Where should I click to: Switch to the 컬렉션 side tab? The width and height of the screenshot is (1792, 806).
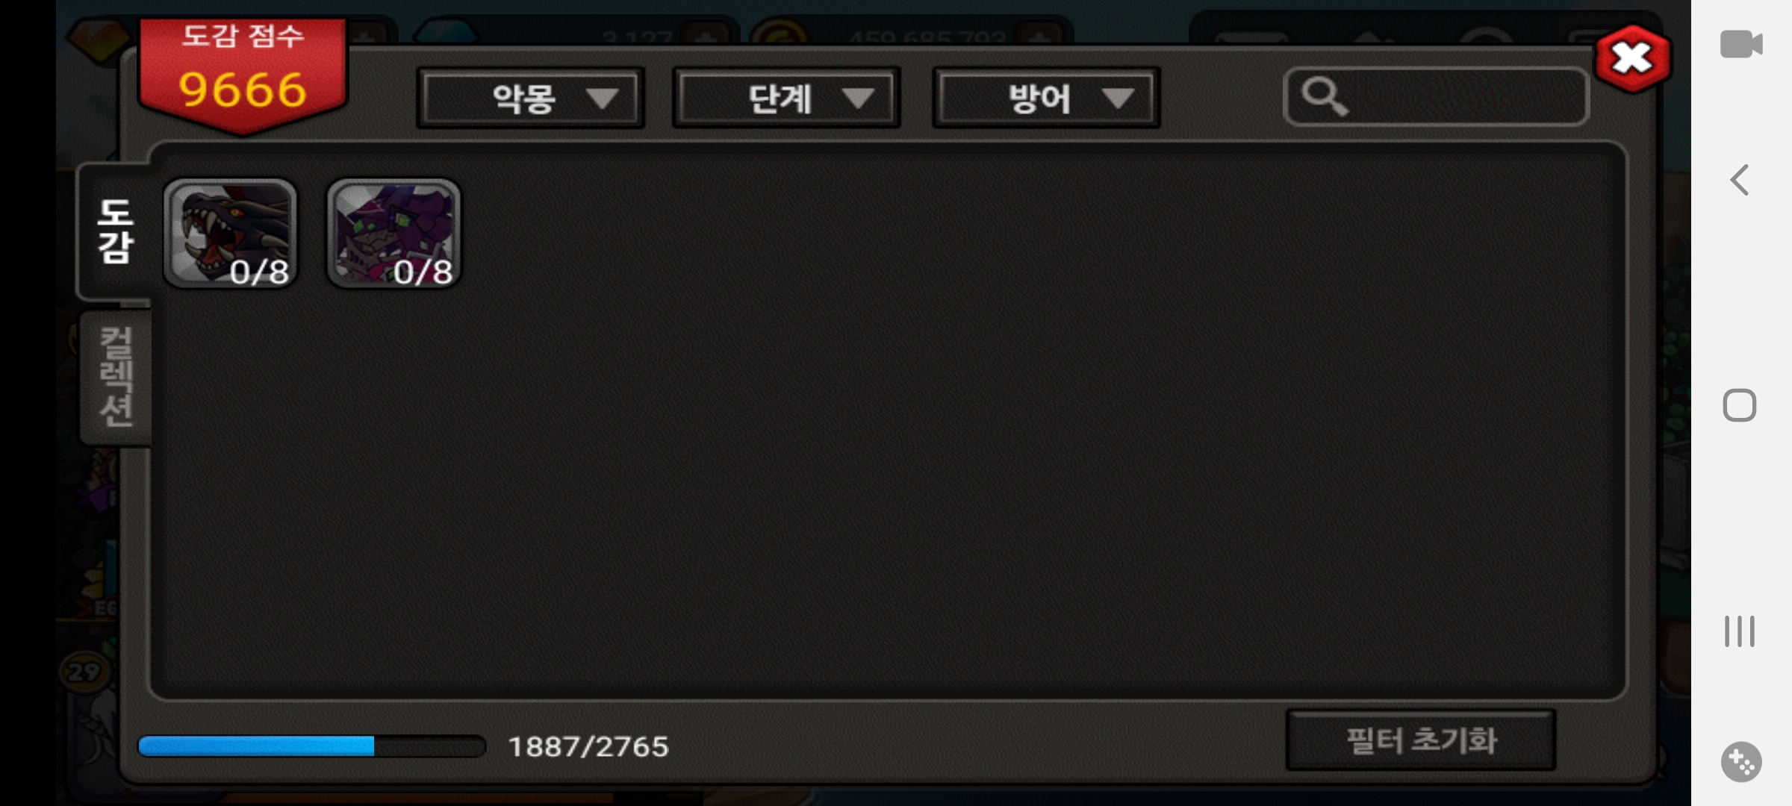click(116, 377)
